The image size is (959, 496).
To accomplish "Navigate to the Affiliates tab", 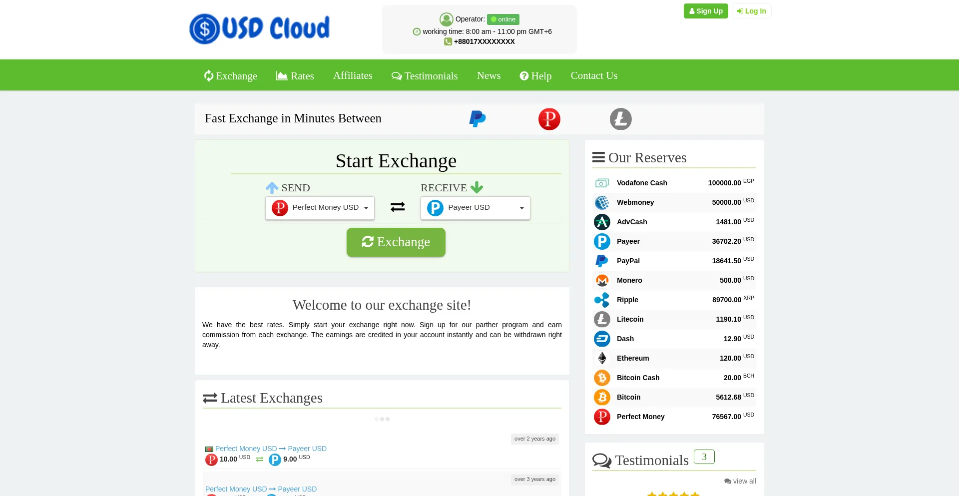I will tap(353, 75).
